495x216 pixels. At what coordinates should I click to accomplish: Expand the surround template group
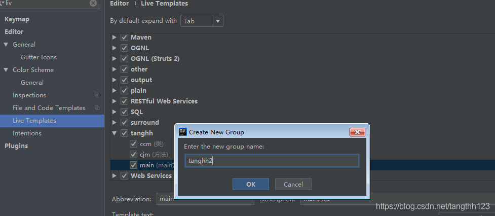tap(115, 123)
